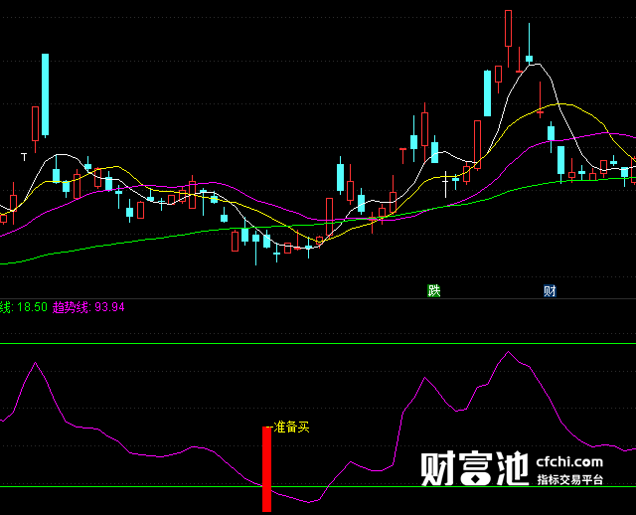
Task: Click the blue 财 marker icon
Action: pyautogui.click(x=550, y=290)
